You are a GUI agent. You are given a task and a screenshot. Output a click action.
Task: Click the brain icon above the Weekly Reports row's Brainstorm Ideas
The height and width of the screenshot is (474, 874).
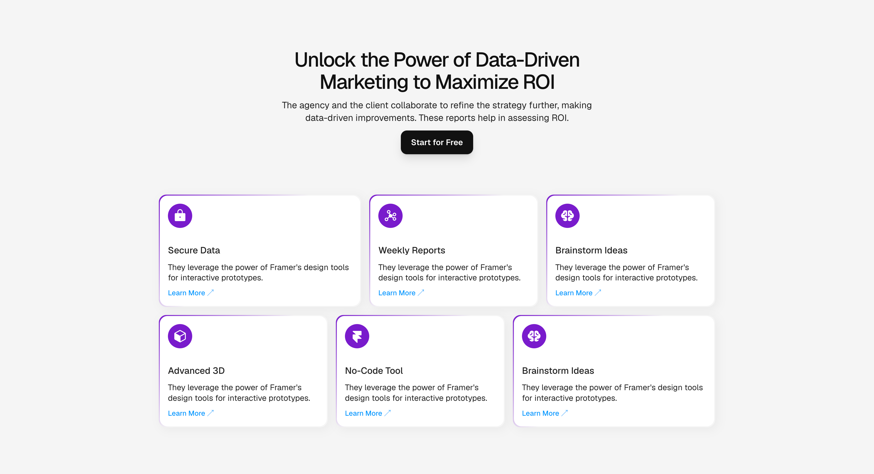tap(567, 216)
